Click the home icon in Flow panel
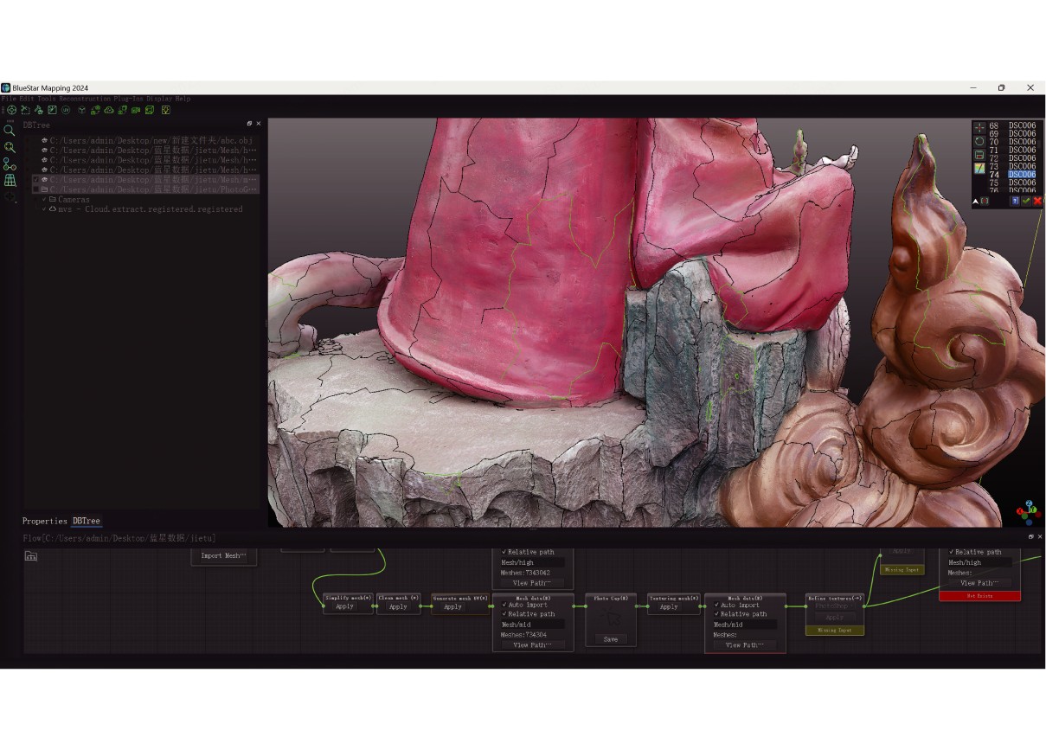 pos(31,555)
